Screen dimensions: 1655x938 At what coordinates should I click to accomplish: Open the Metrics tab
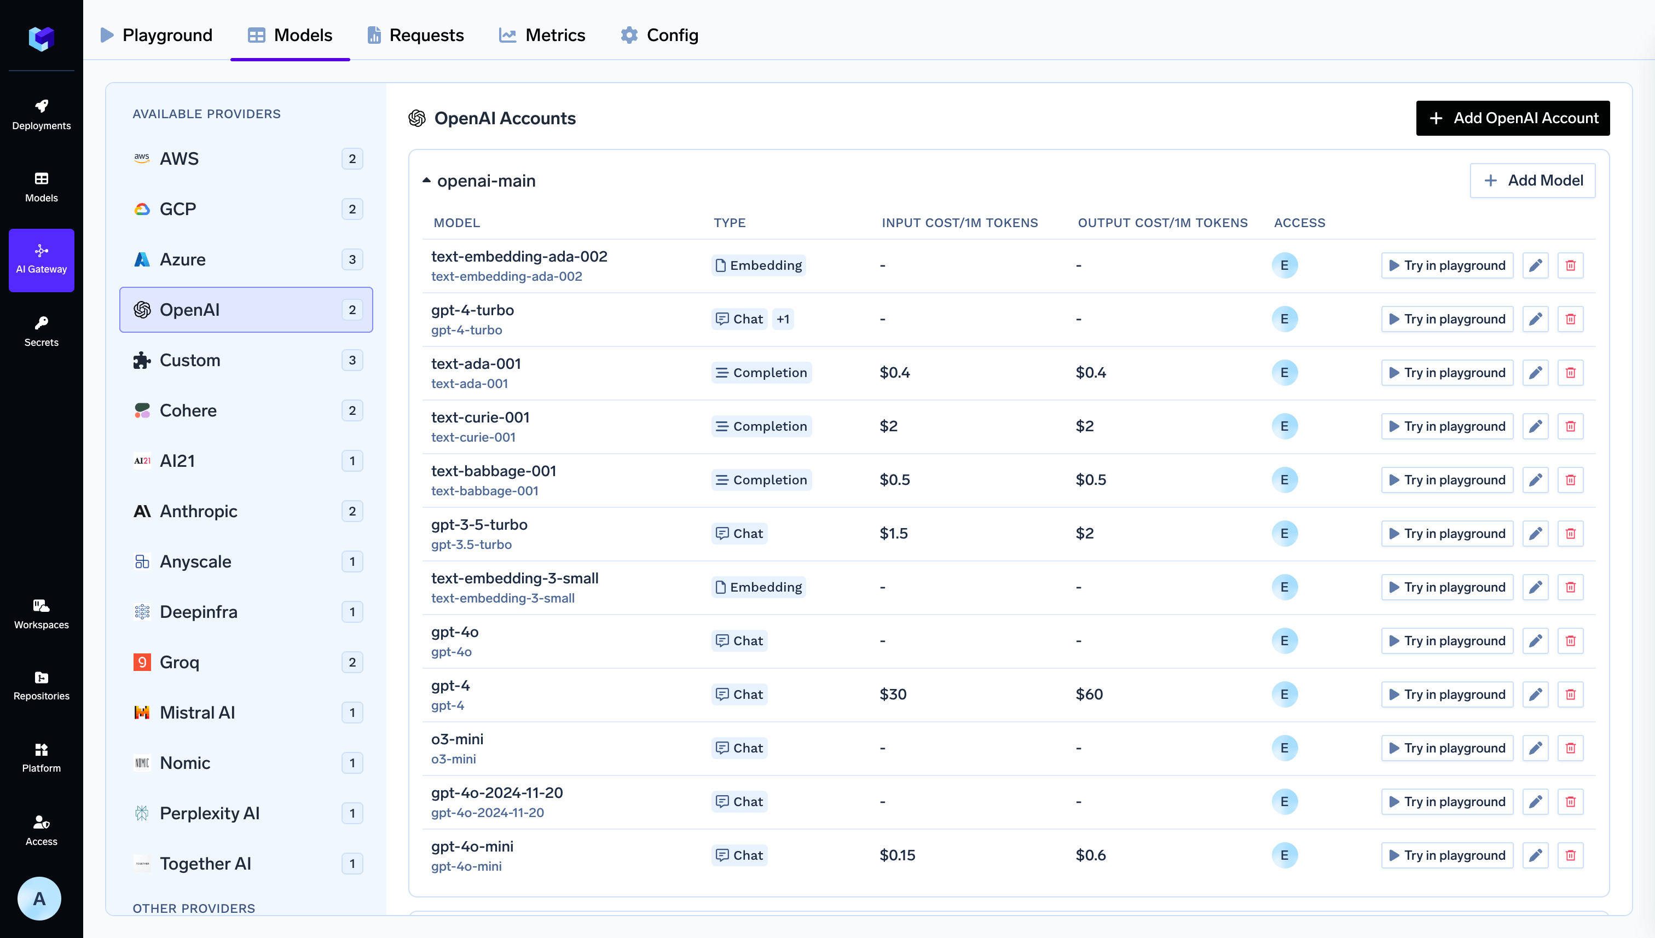pyautogui.click(x=542, y=35)
